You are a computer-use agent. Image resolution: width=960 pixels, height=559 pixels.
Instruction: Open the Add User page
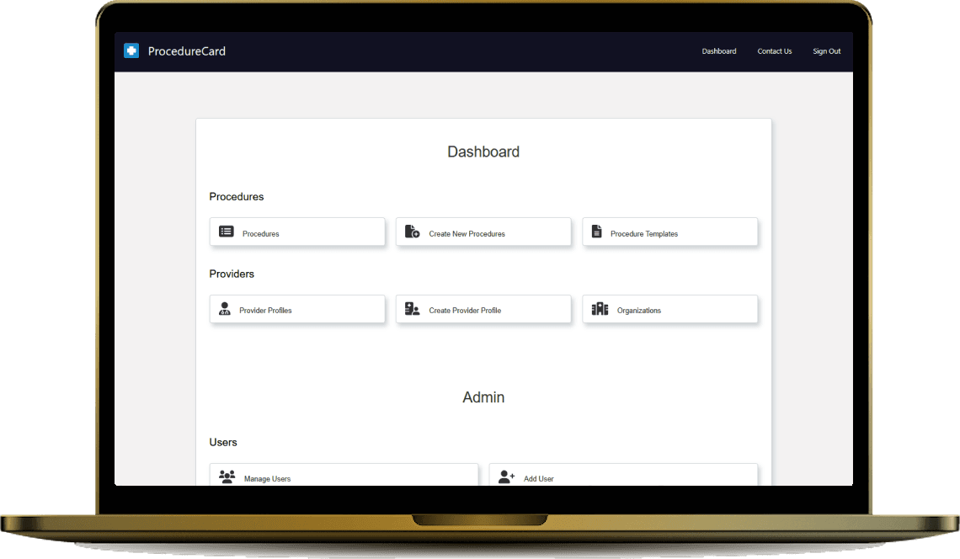[623, 476]
